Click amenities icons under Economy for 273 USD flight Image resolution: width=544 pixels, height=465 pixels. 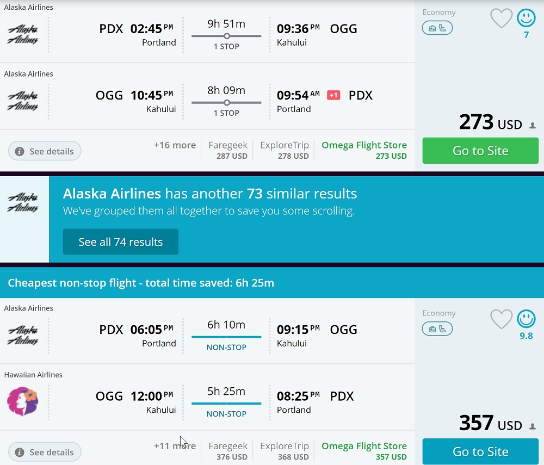click(x=437, y=28)
